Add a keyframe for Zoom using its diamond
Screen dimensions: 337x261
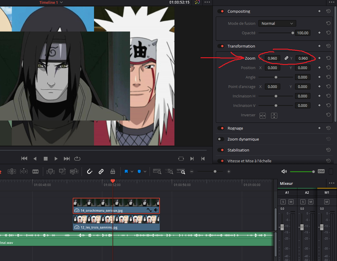(319, 58)
